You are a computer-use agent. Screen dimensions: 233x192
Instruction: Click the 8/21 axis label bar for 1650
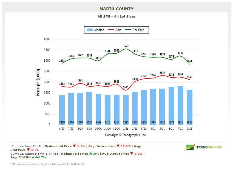point(189,128)
